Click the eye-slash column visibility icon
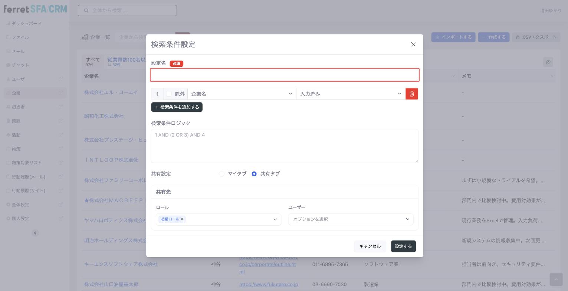This screenshot has width=568, height=291. [548, 62]
